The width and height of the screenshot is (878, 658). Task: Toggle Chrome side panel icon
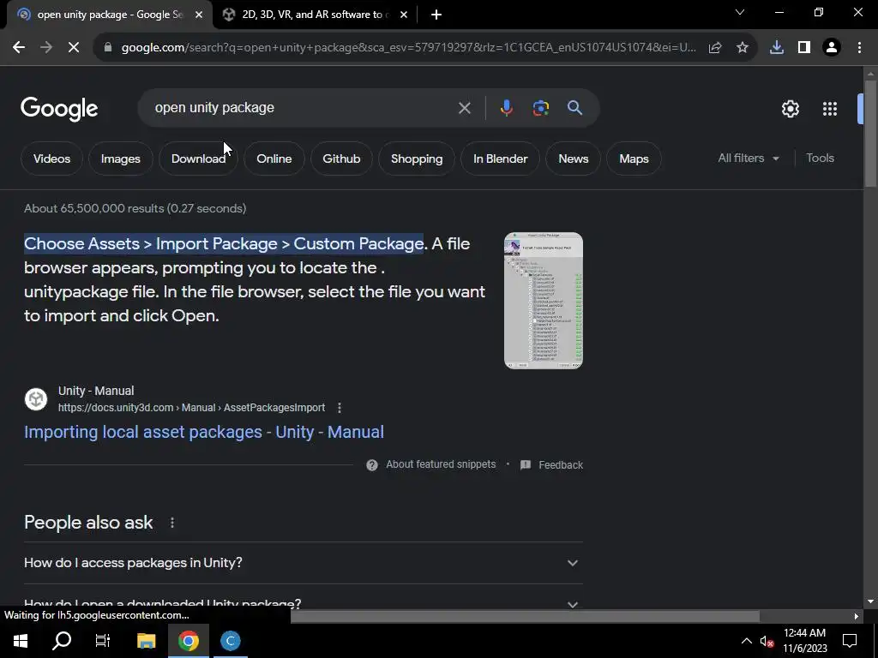pos(804,48)
